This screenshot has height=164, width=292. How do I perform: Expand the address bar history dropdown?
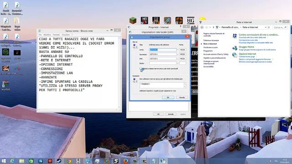[266, 27]
